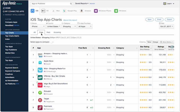Set sort by to Value
The image size is (180, 112).
pyautogui.click(x=149, y=42)
